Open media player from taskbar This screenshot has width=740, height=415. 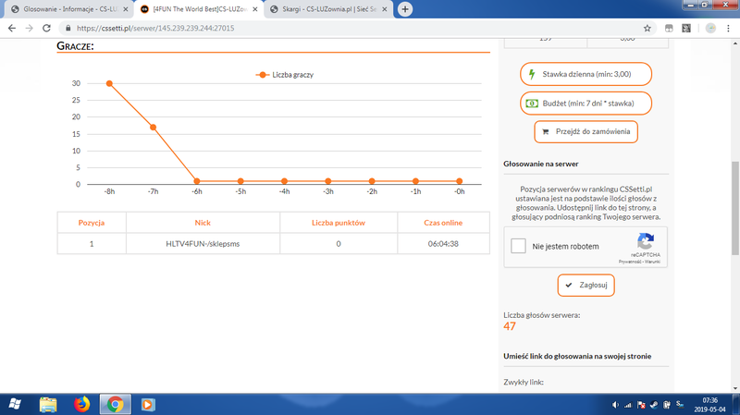click(x=146, y=404)
